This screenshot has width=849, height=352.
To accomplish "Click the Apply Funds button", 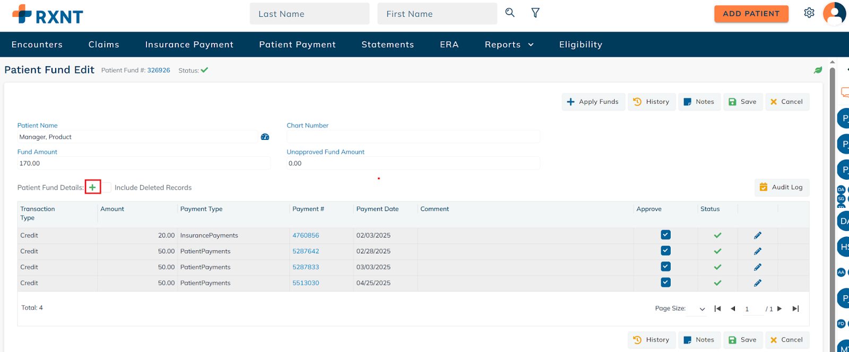I will (593, 102).
